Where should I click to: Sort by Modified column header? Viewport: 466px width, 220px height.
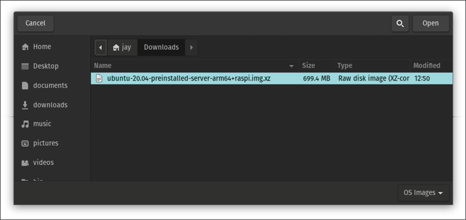point(431,65)
